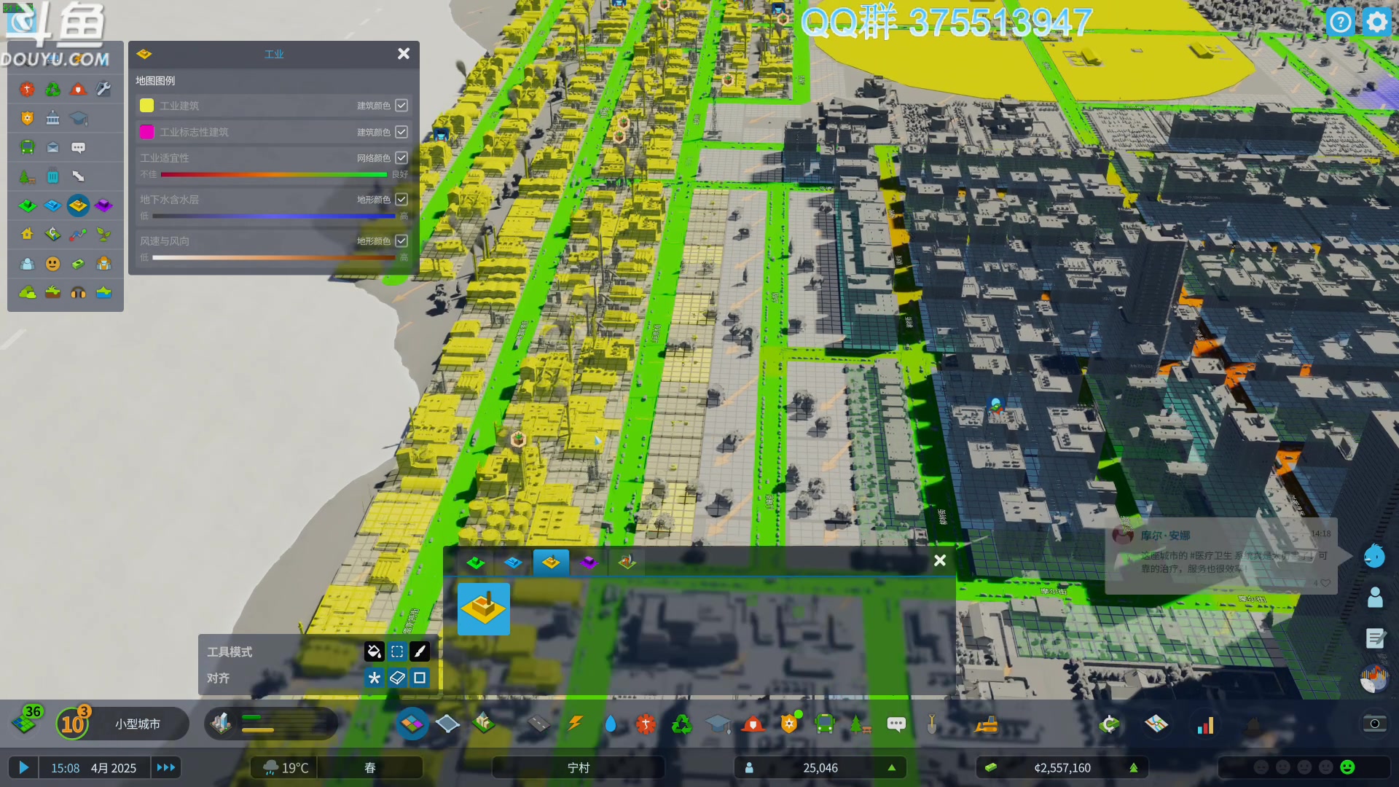Open the roads building menu

(x=538, y=724)
